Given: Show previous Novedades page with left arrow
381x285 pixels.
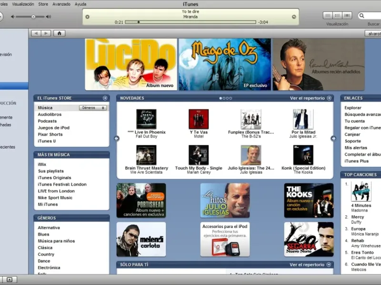Looking at the screenshot, I should coord(117,138).
